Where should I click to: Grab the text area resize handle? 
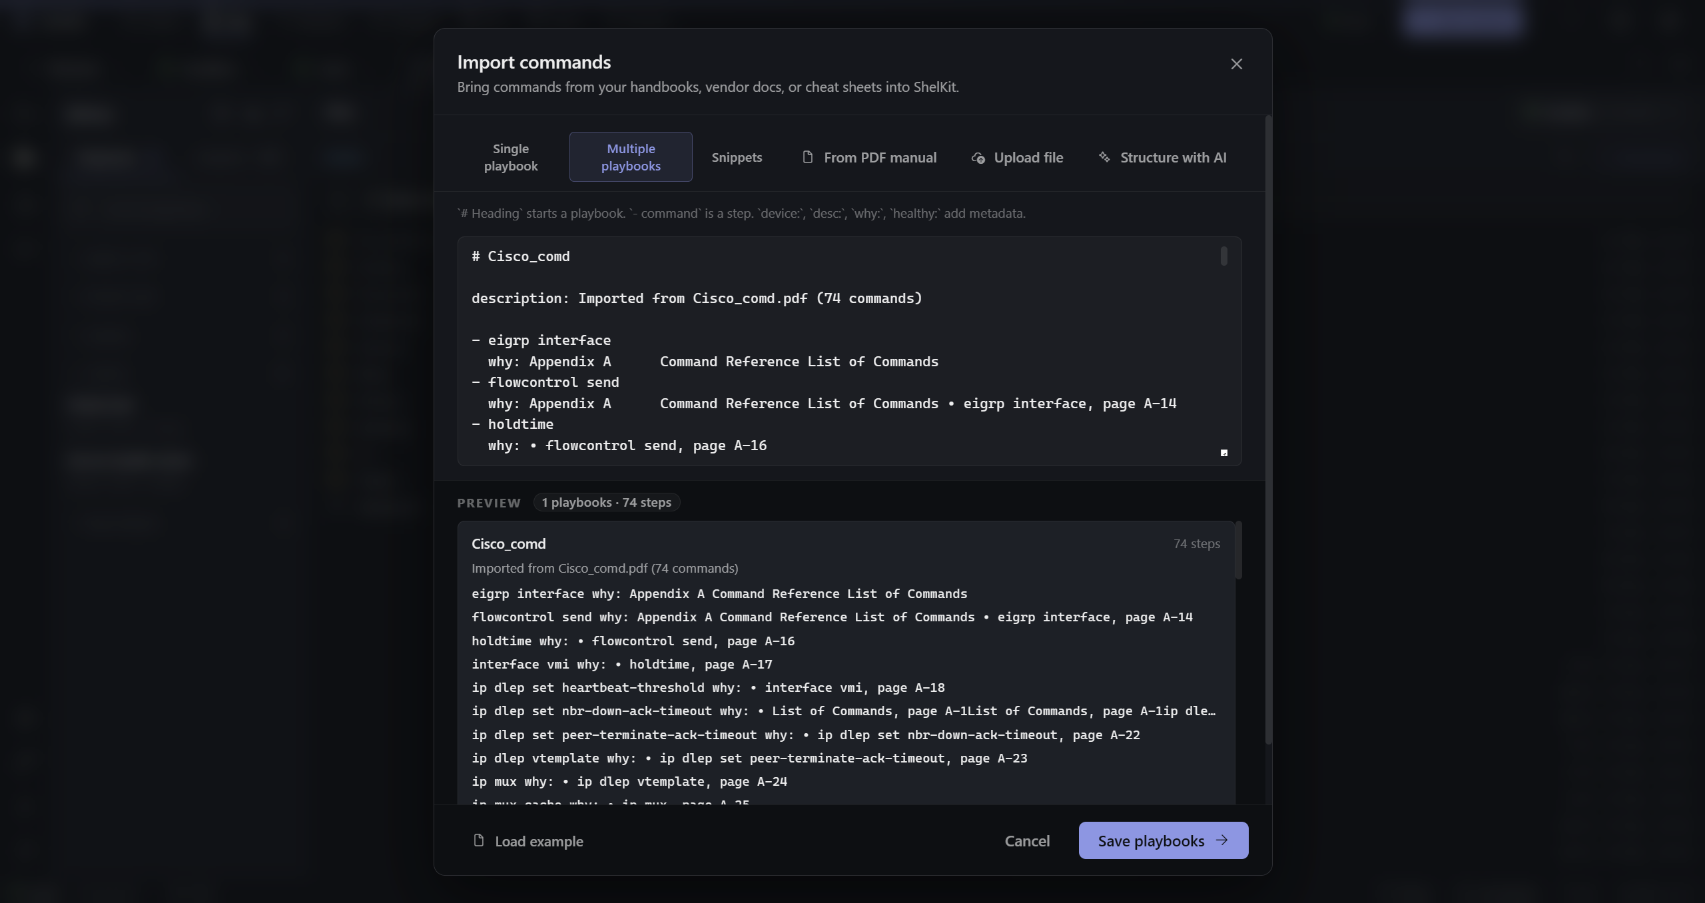click(1223, 453)
